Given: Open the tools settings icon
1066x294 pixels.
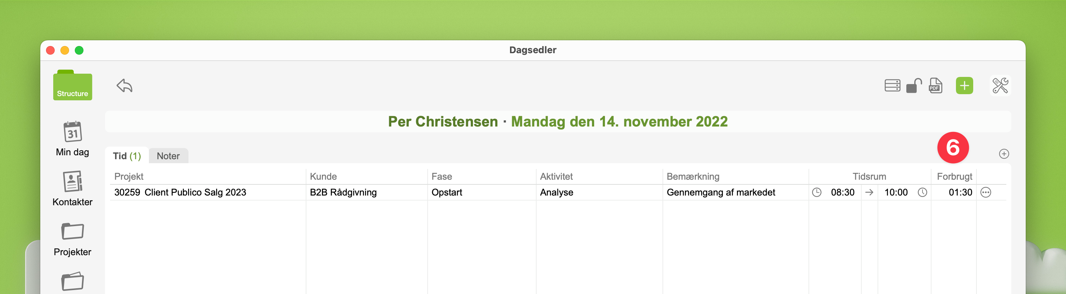Looking at the screenshot, I should (1000, 86).
